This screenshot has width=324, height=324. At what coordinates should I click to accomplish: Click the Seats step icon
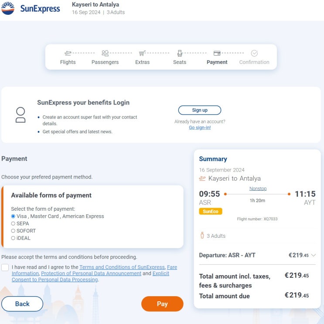click(180, 53)
